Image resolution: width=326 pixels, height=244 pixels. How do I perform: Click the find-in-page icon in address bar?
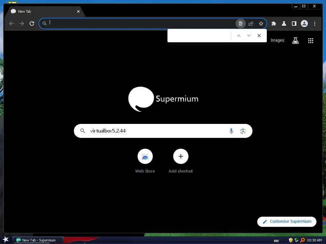click(x=241, y=24)
